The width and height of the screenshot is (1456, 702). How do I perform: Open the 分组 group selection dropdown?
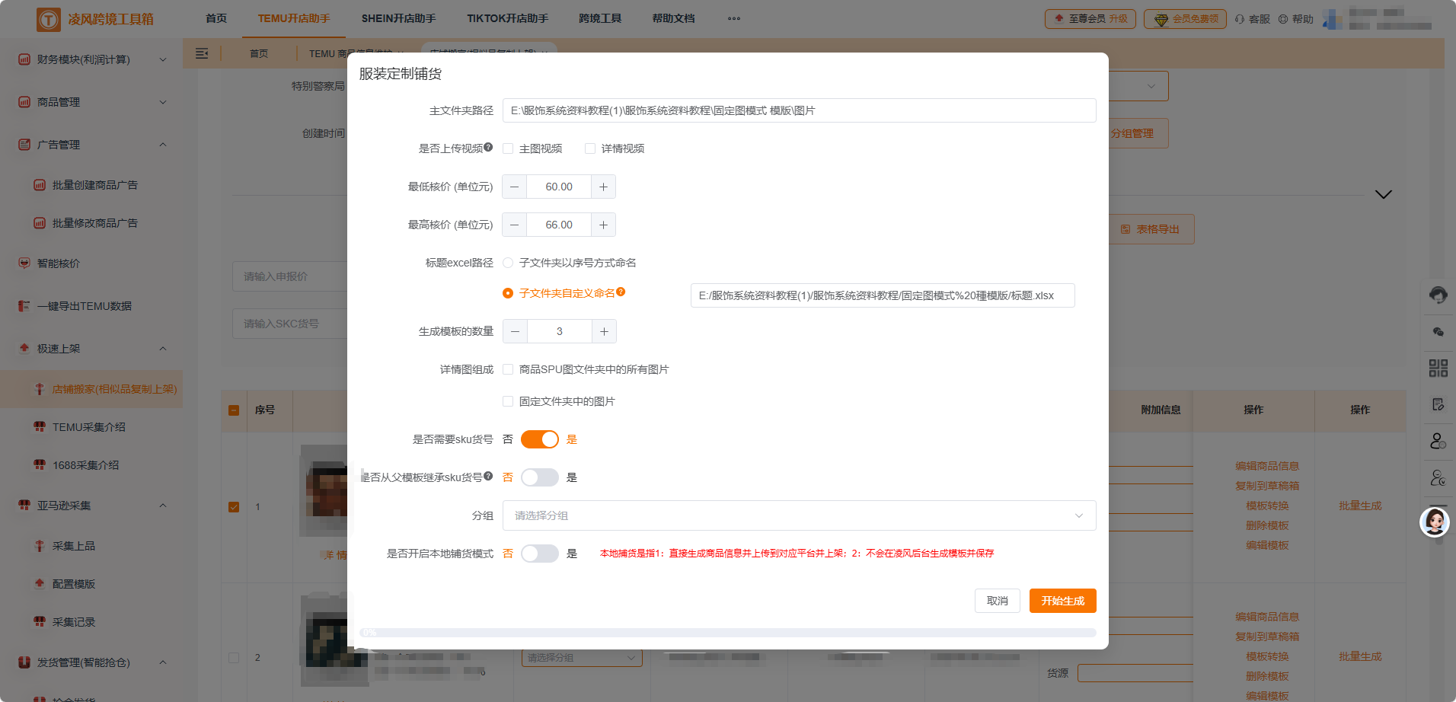point(800,515)
